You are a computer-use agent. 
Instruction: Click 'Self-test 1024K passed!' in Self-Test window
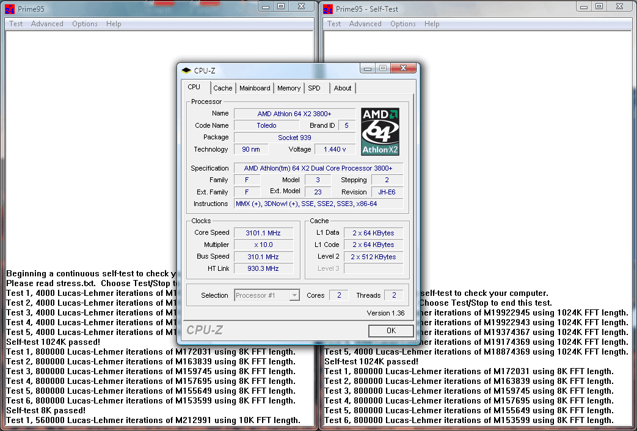[x=371, y=361]
